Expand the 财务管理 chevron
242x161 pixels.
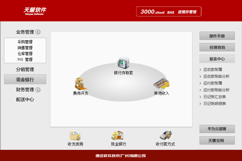point(38,90)
